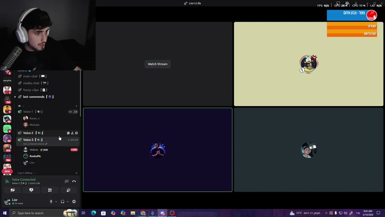
Task: Open Voice 2 edit channel gear
Action: point(76,133)
